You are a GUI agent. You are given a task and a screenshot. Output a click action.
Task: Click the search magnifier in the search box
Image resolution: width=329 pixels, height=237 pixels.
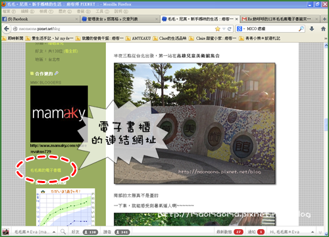click(301, 29)
